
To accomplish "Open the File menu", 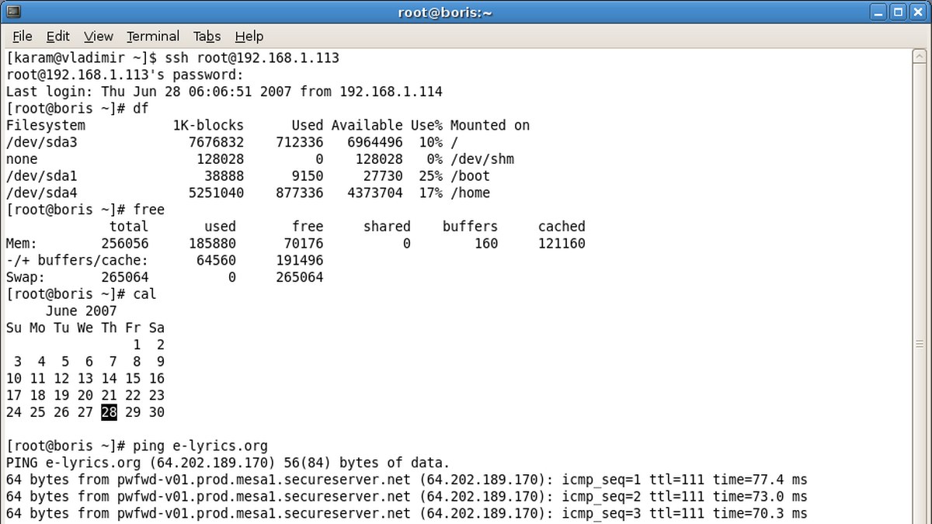I will [23, 36].
